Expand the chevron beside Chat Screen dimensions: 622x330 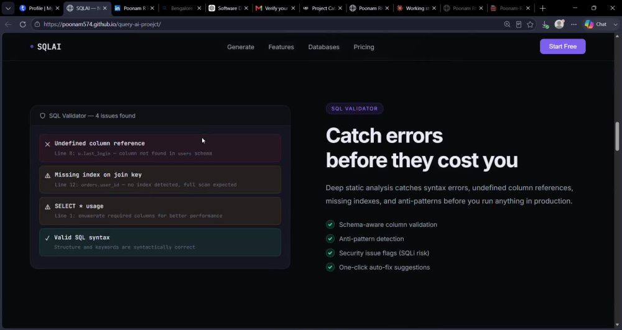[x=615, y=24]
